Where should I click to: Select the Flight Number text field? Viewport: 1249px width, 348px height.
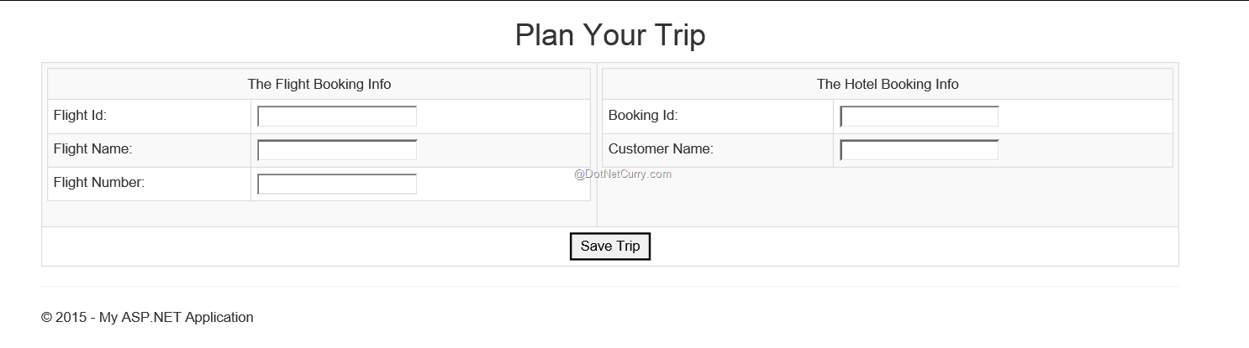pyautogui.click(x=337, y=184)
